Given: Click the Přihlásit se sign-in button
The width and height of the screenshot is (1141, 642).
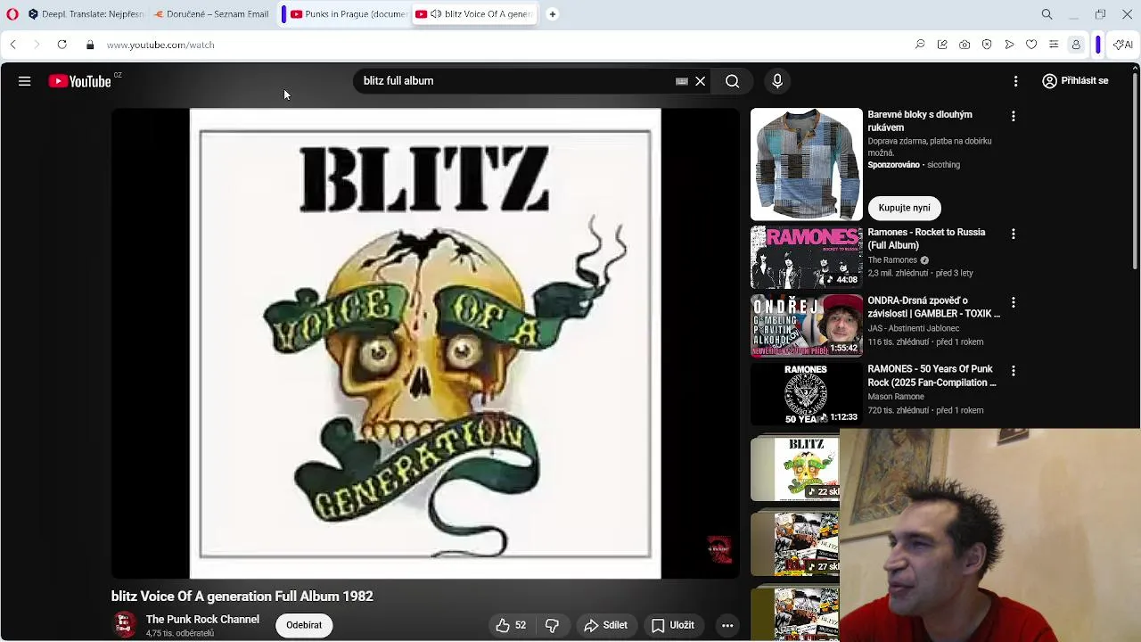Looking at the screenshot, I should coord(1076,81).
